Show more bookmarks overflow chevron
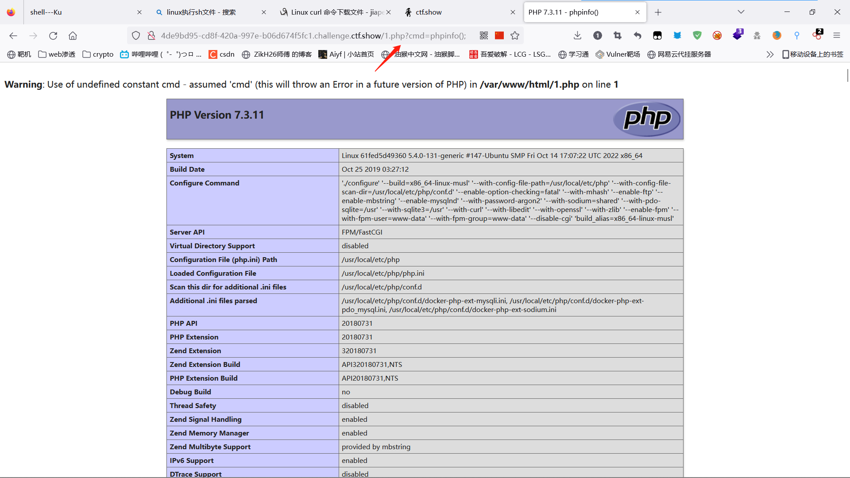The height and width of the screenshot is (478, 850). pyautogui.click(x=770, y=54)
